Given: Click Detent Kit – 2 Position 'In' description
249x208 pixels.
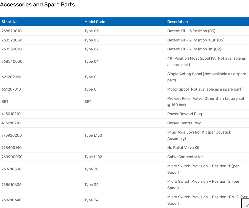Looking at the screenshot, I should (x=194, y=49).
